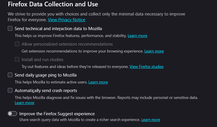Image resolution: width=217 pixels, height=127 pixels.
Task: Click the 'Send daily usage ping to Mozilla' label text
Action: click(46, 75)
